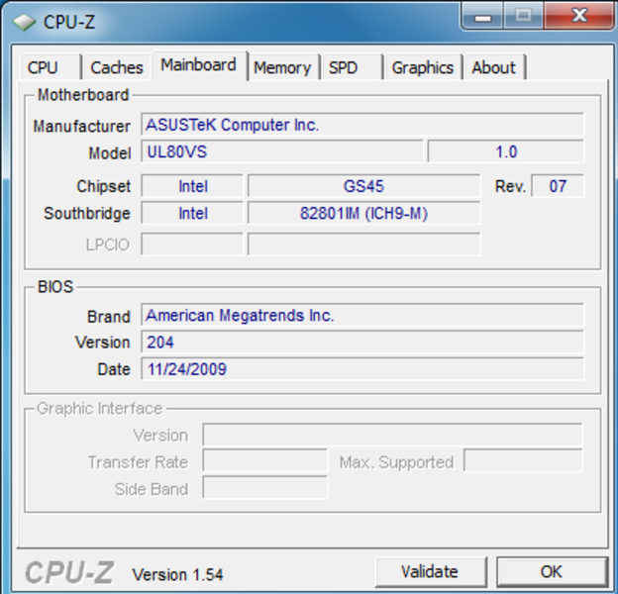Select the Mainboard tab

click(199, 65)
